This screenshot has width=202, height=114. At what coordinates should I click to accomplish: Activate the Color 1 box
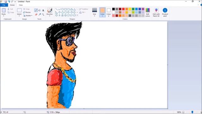[x=102, y=12]
